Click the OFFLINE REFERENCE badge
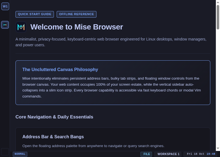The height and width of the screenshot is (157, 220). pos(77,14)
